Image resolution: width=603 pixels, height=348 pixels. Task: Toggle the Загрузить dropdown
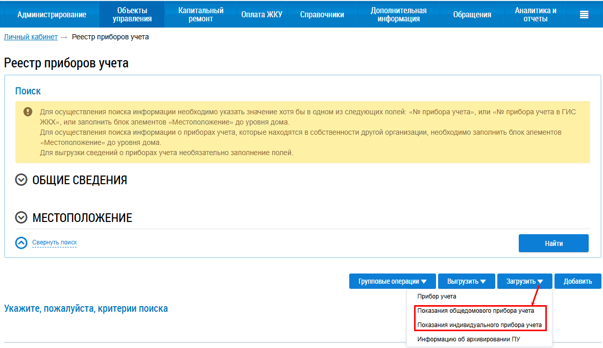(x=524, y=281)
